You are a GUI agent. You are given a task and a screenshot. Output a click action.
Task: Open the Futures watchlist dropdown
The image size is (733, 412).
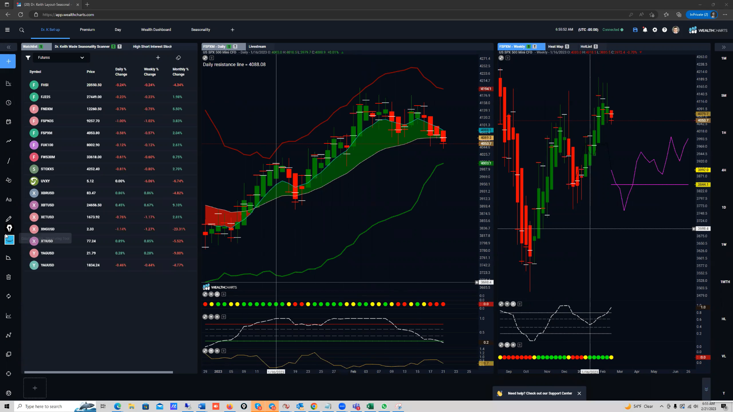pyautogui.click(x=61, y=58)
